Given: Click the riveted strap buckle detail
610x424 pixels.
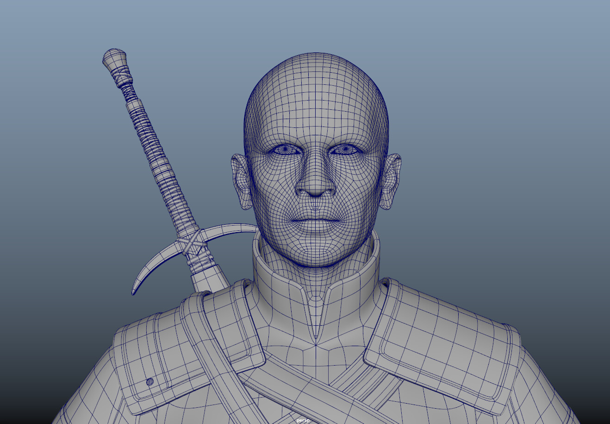Looking at the screenshot, I should pos(150,383).
